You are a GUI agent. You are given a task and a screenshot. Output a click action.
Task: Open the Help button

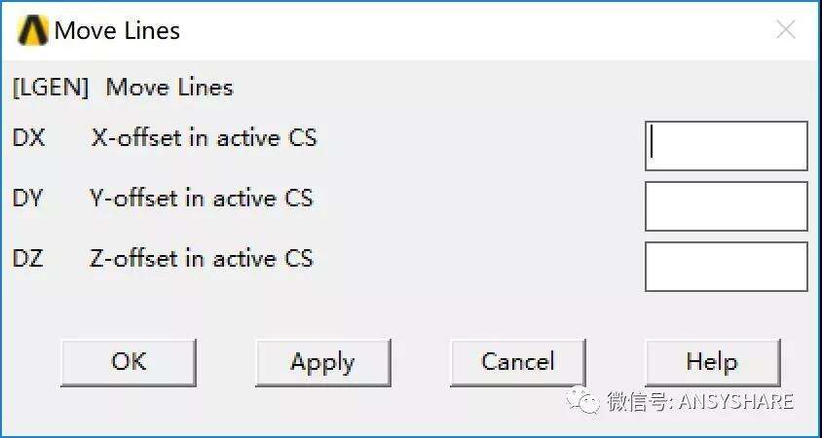pos(713,362)
